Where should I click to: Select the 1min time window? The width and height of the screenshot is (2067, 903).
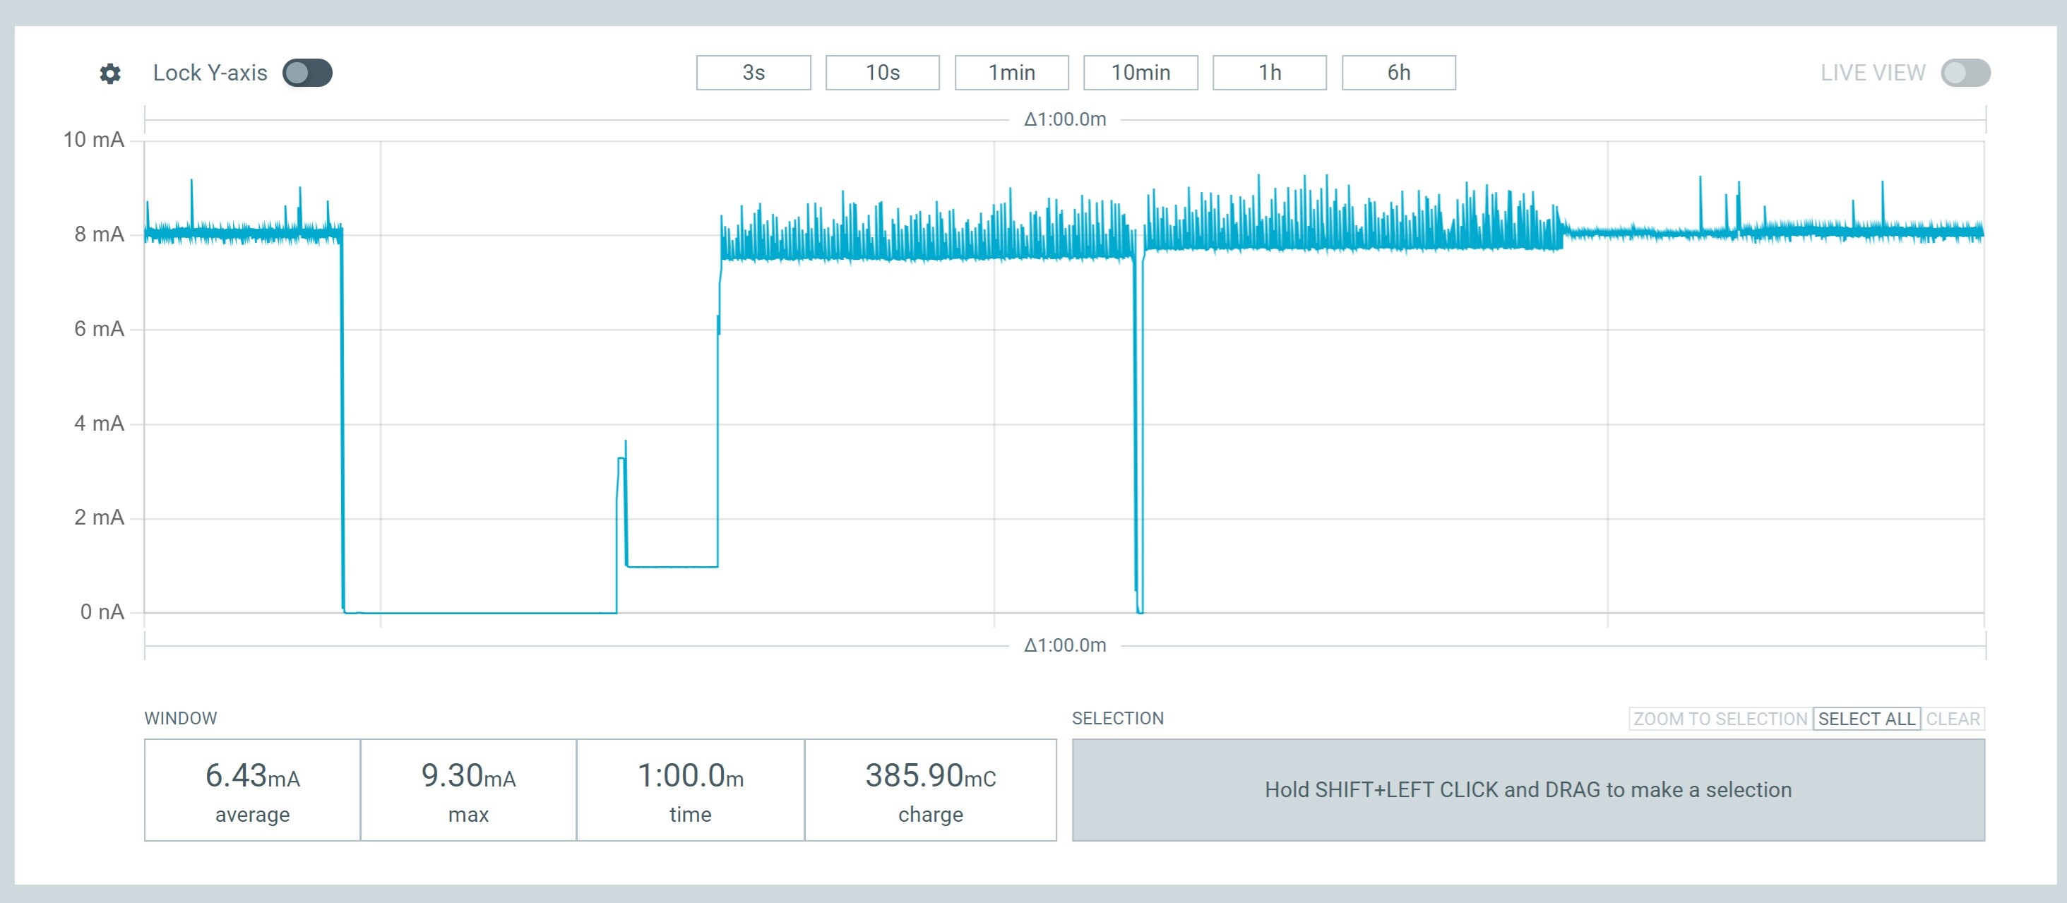pos(1011,73)
